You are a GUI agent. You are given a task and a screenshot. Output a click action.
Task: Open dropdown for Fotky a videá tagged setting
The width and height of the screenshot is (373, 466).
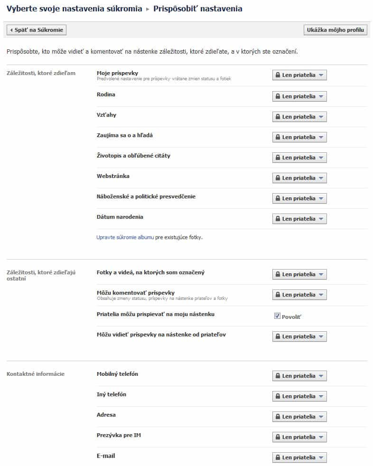tap(299, 274)
